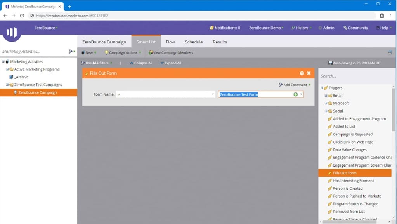Image resolution: width=397 pixels, height=224 pixels.
Task: Select Person is Pushed to Marketo trigger
Action: [357, 196]
